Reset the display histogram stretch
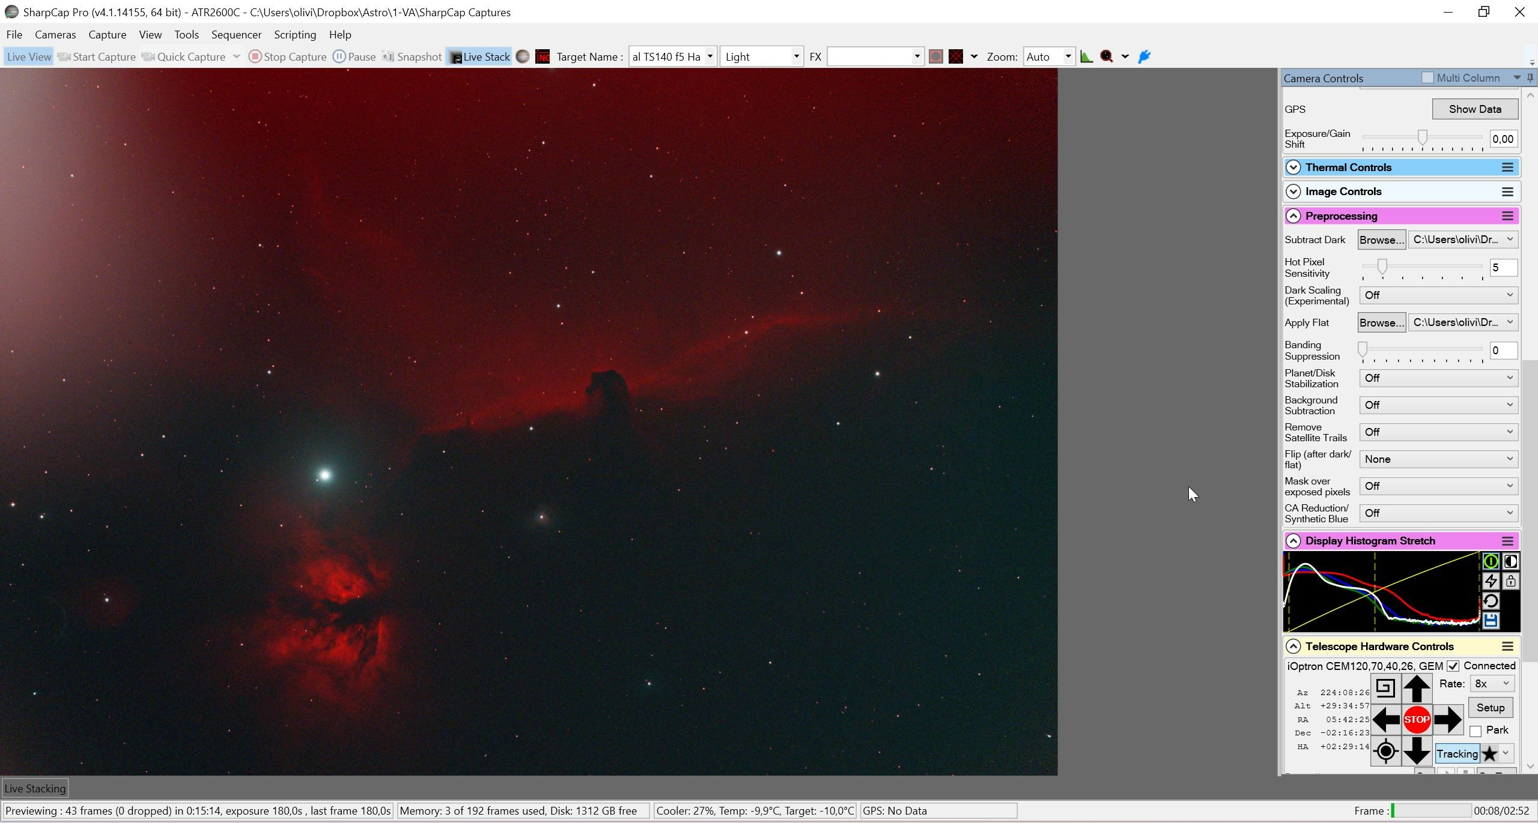Viewport: 1538px width, 823px height. pyautogui.click(x=1491, y=601)
